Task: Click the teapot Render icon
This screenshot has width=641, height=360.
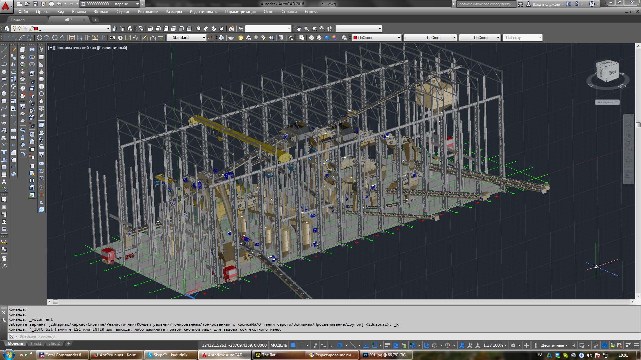Action: pos(231,38)
